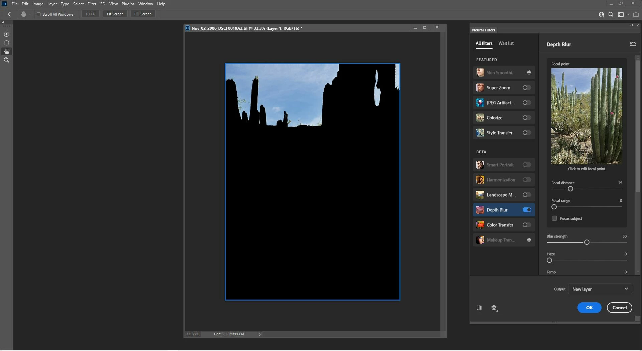Download the Skin Smoothing filter cloud icon
This screenshot has height=351, width=642.
click(529, 72)
